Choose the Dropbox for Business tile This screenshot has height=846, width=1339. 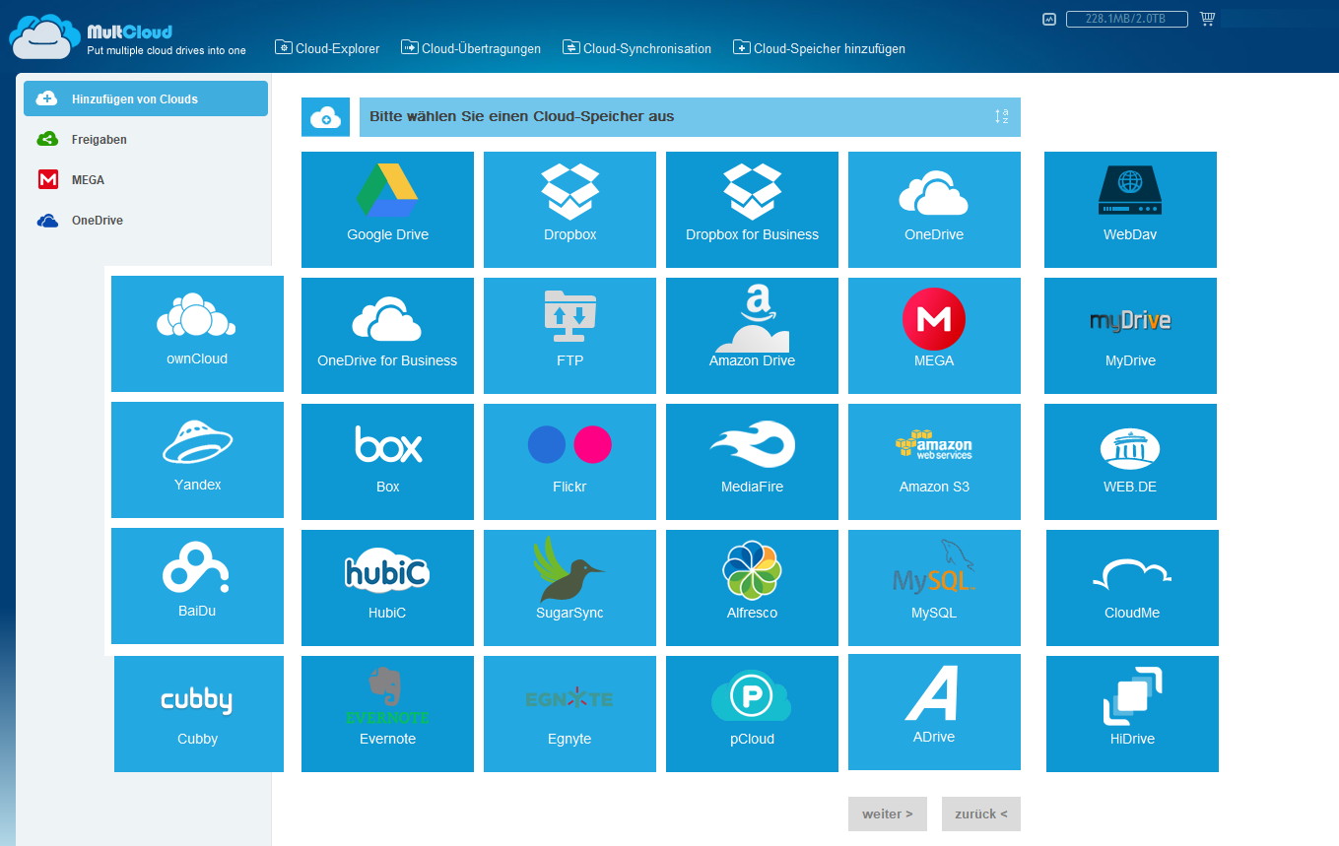point(752,209)
